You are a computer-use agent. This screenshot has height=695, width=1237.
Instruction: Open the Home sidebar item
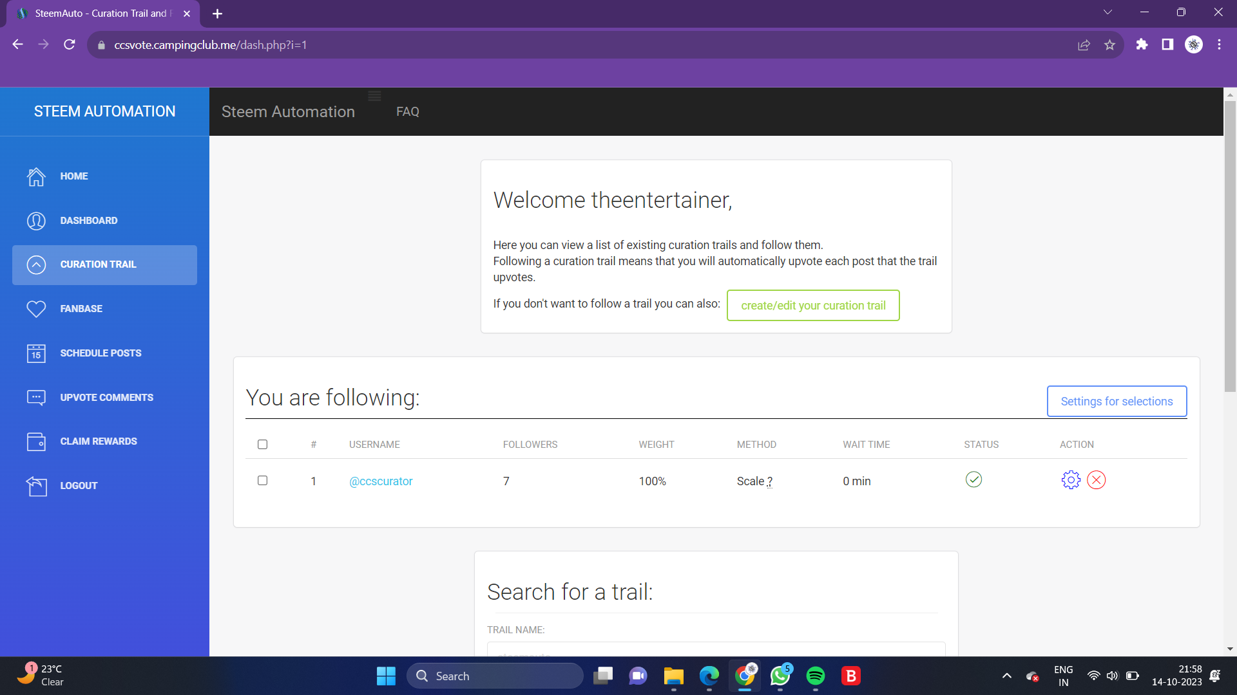click(x=74, y=176)
